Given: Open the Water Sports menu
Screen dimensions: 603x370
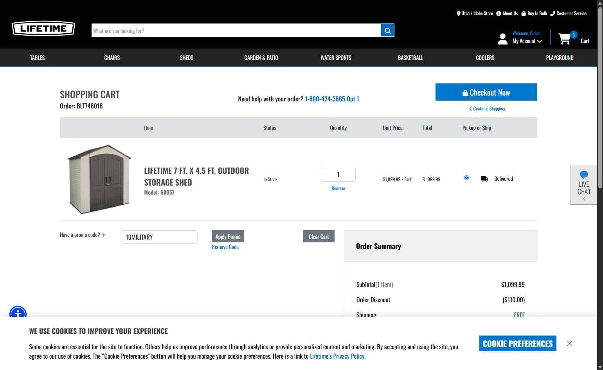Looking at the screenshot, I should [x=336, y=58].
